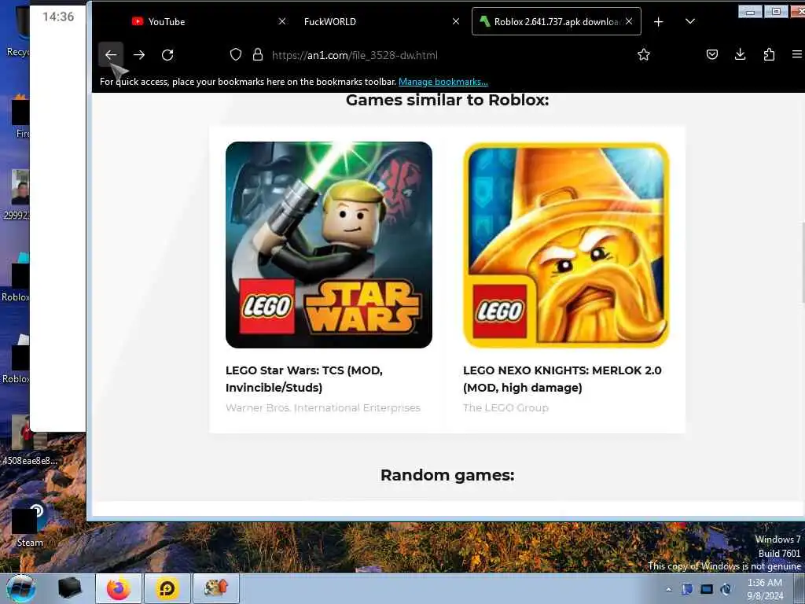The width and height of the screenshot is (805, 604).
Task: Close the YouTube tab
Action: (282, 21)
